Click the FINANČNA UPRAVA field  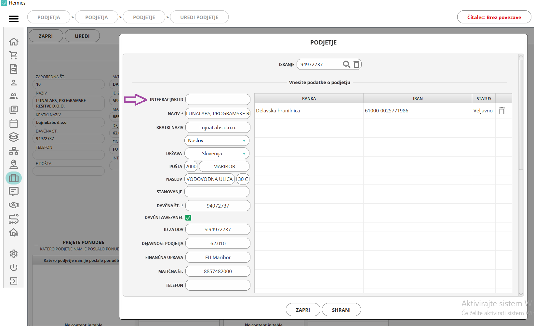pyautogui.click(x=218, y=257)
